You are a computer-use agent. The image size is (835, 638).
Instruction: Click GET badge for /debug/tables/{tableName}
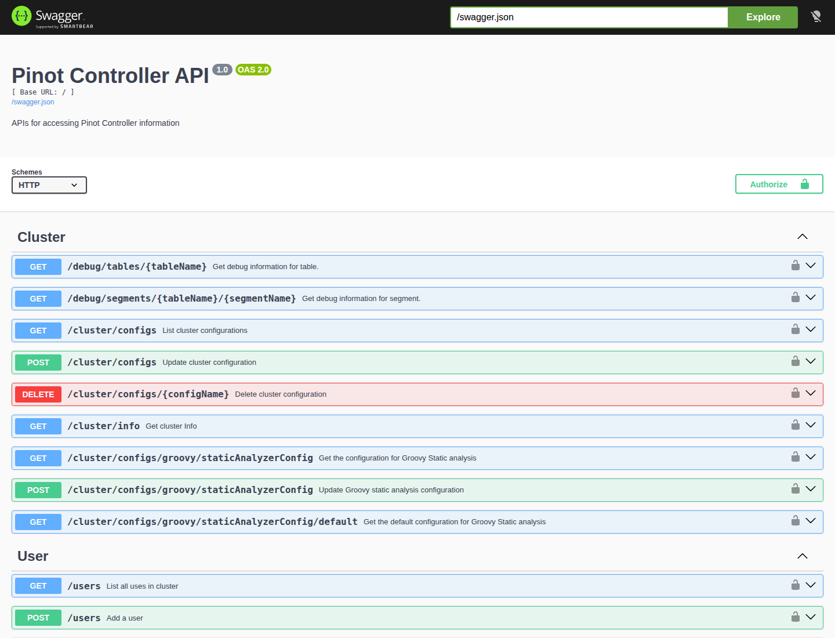[x=38, y=267]
